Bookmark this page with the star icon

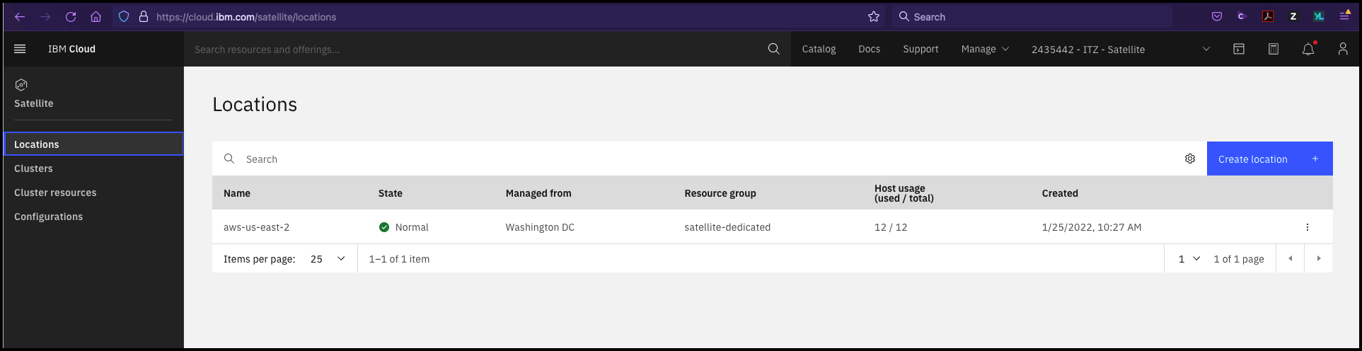coord(874,16)
